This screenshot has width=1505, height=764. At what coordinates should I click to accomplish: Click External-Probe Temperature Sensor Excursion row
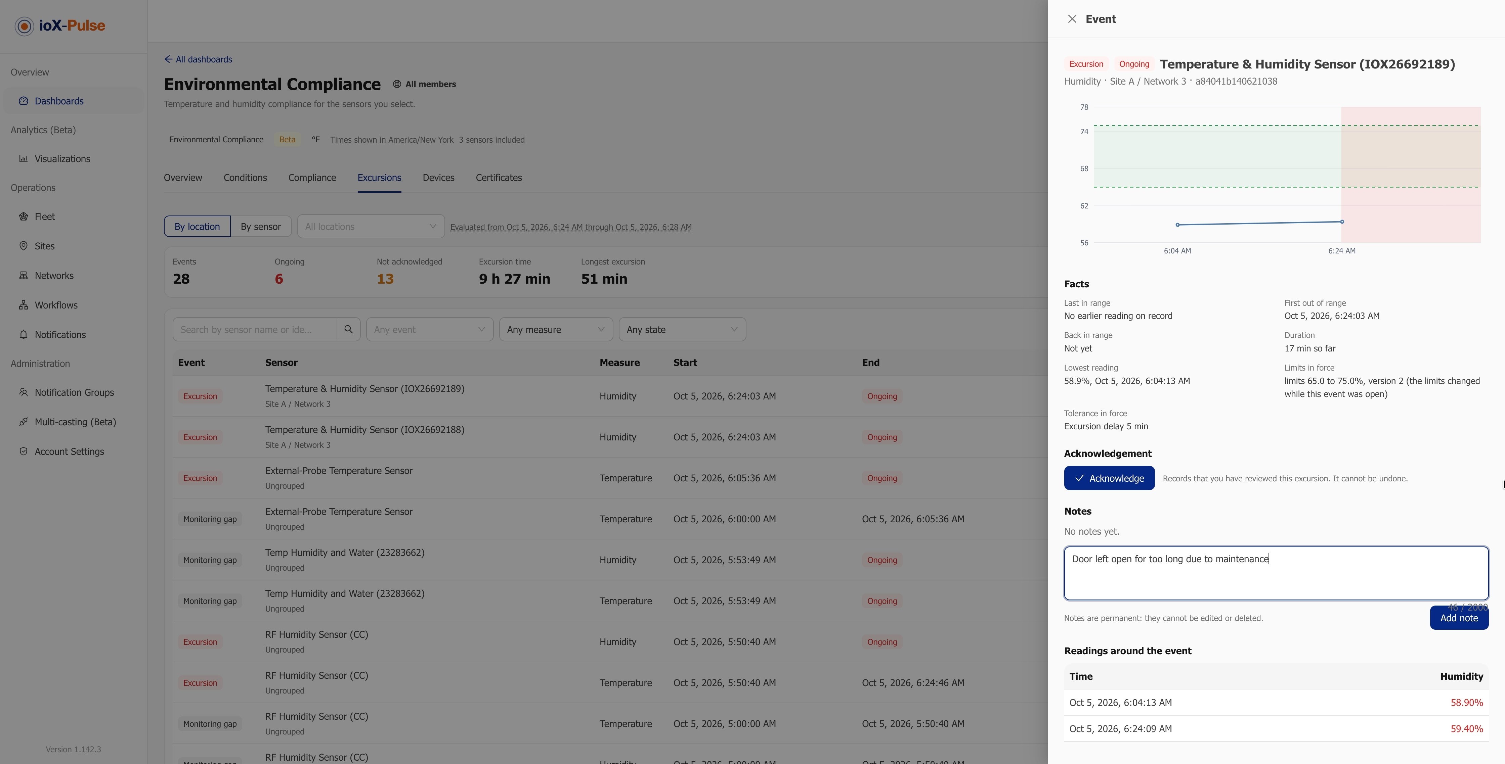610,477
